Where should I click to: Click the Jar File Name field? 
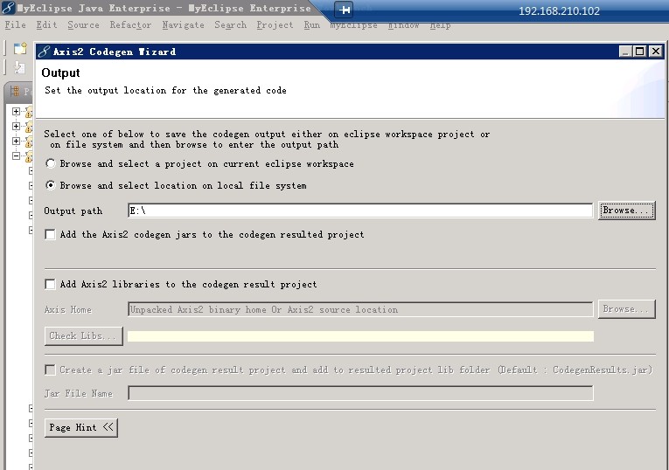[360, 393]
